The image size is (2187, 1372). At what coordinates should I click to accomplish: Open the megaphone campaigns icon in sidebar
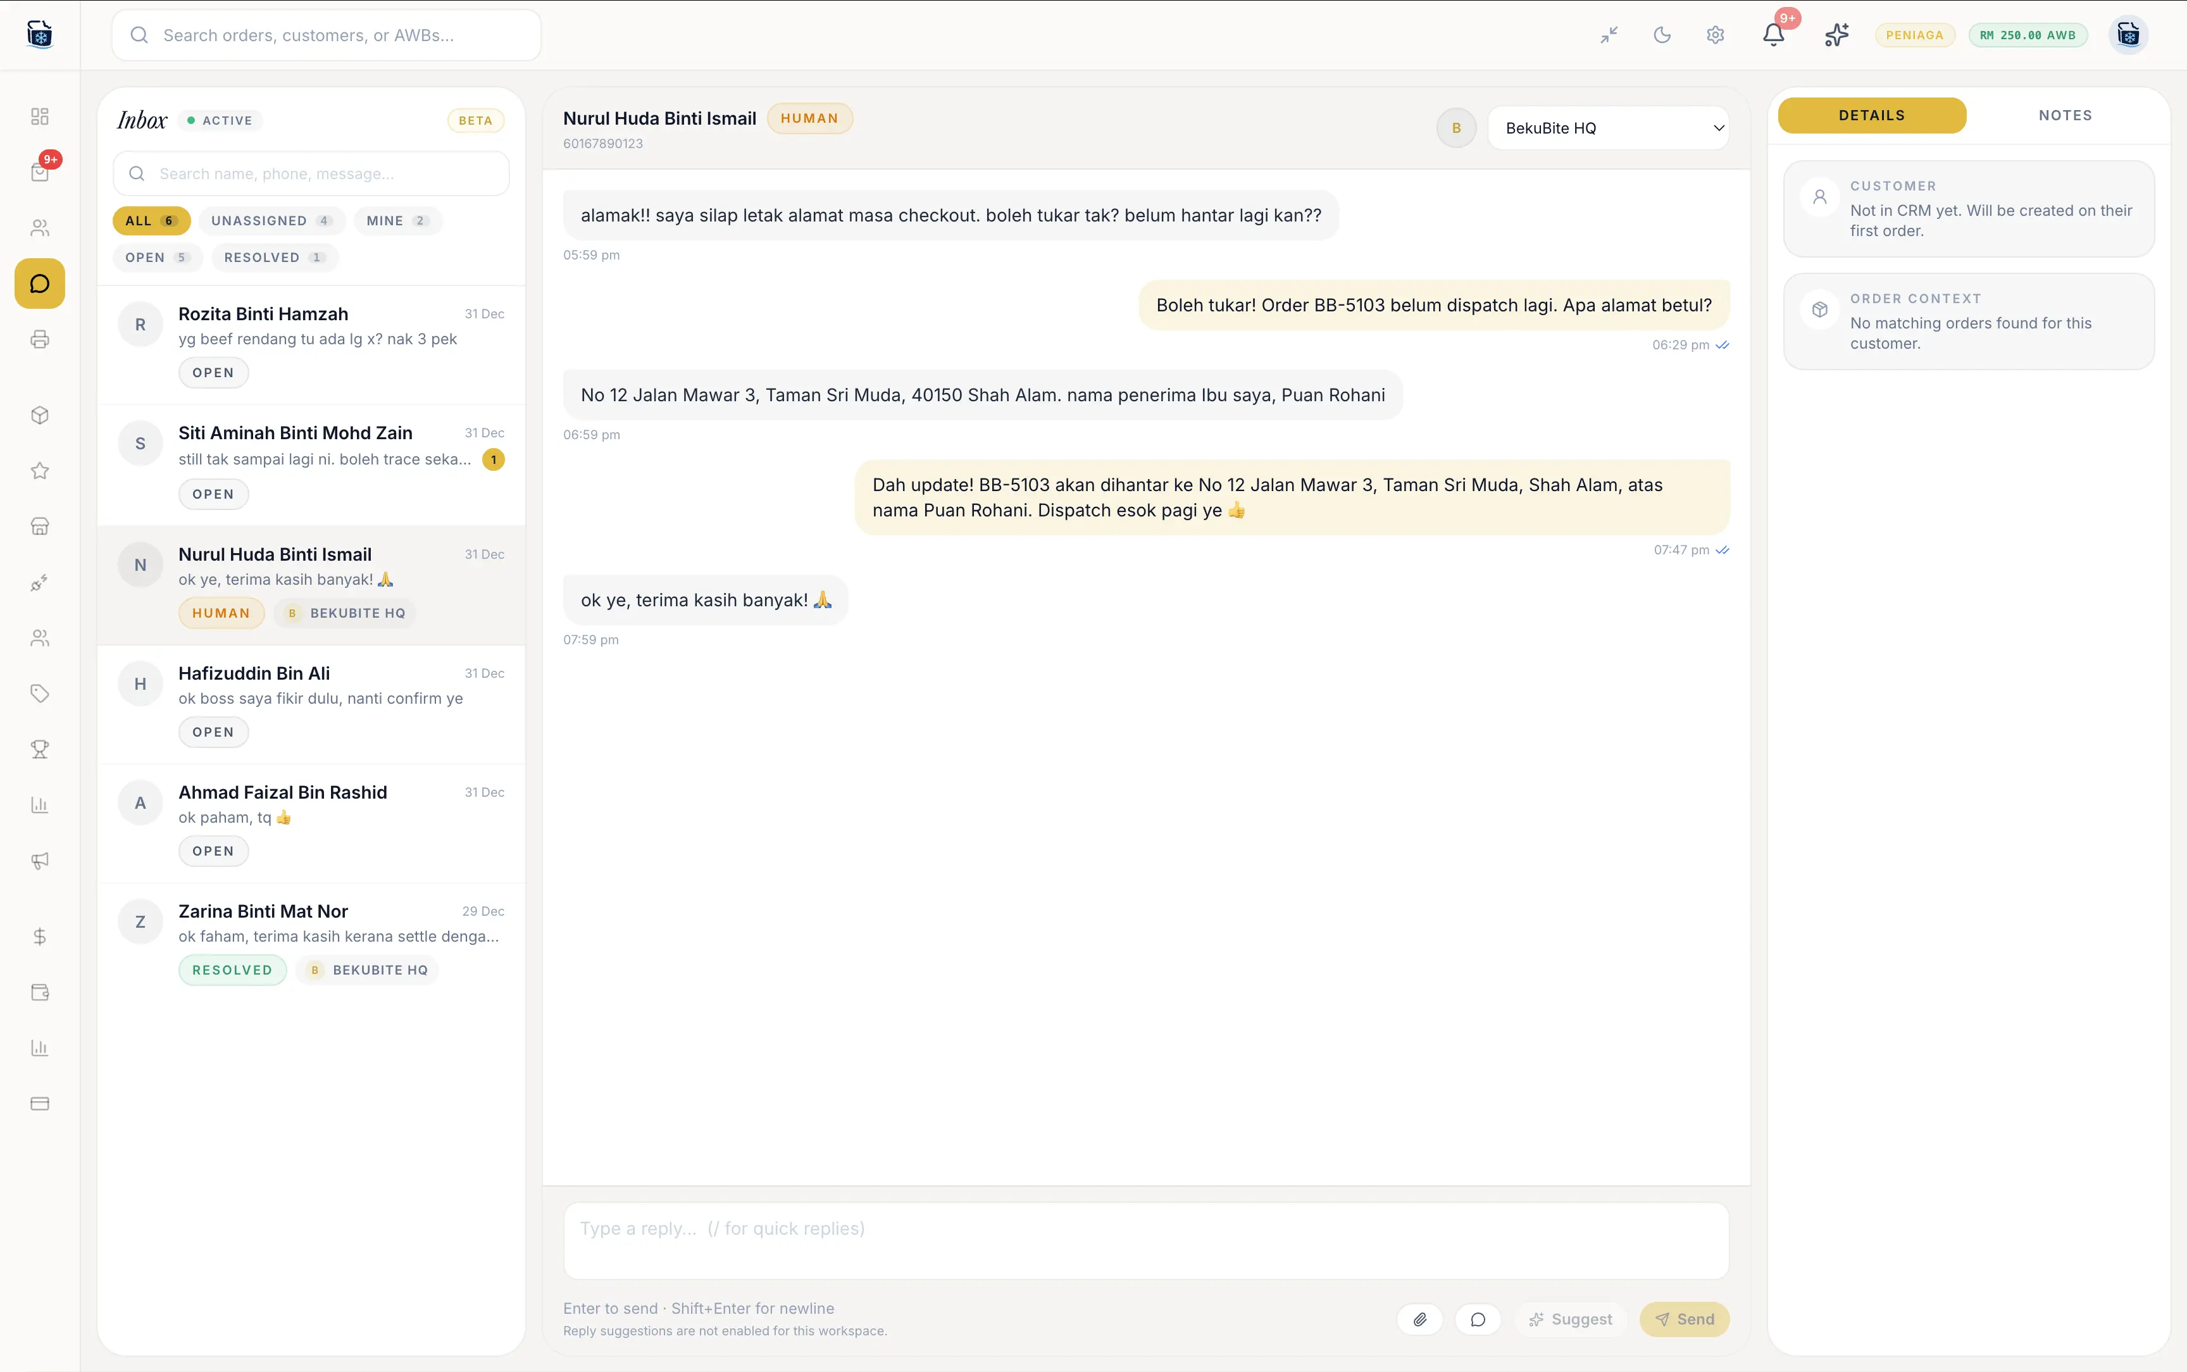pyautogui.click(x=39, y=860)
